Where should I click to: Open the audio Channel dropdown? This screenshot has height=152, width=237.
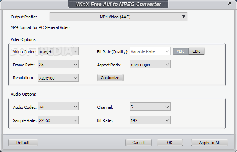(x=150, y=107)
